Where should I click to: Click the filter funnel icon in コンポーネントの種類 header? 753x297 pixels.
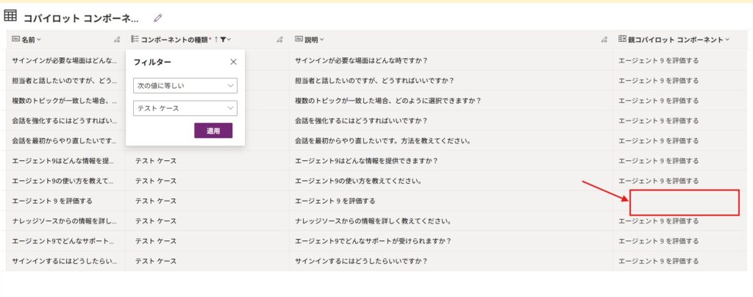pos(223,40)
